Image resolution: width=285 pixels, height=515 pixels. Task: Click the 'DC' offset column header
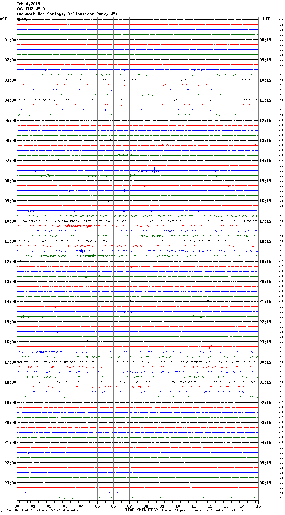pyautogui.click(x=278, y=18)
